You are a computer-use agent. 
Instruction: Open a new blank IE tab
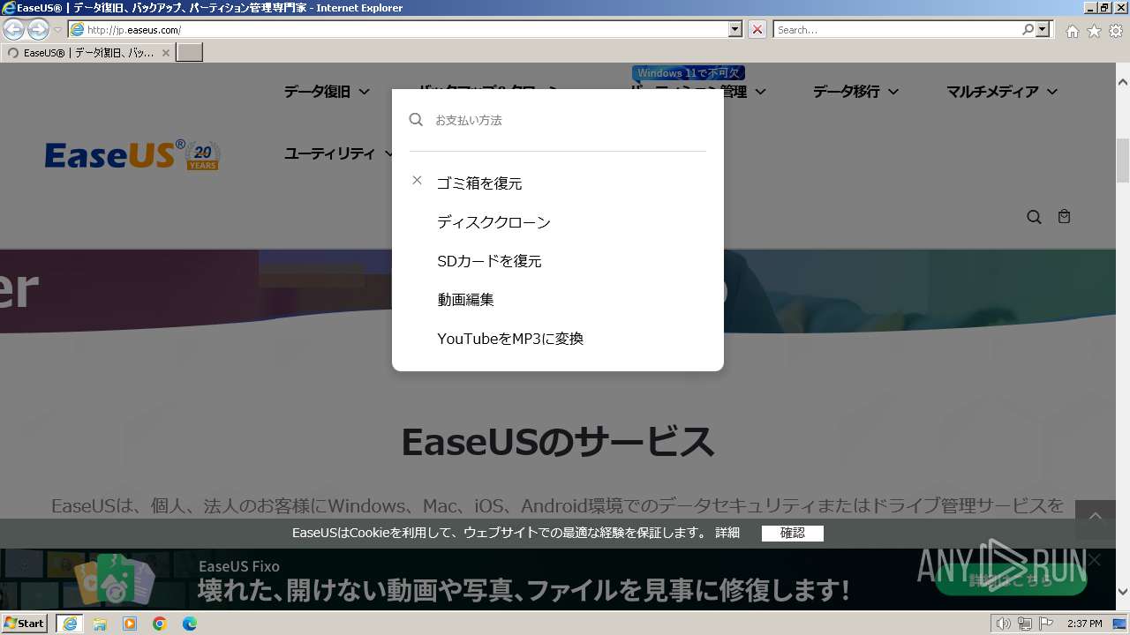[190, 53]
